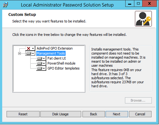159x125 pixels.
Task: Select the Fat client UI feature label
Action: tap(57, 58)
